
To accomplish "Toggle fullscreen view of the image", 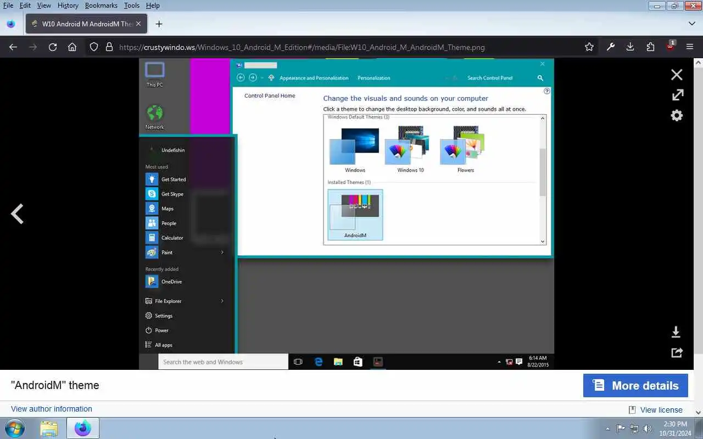I will pos(677,95).
